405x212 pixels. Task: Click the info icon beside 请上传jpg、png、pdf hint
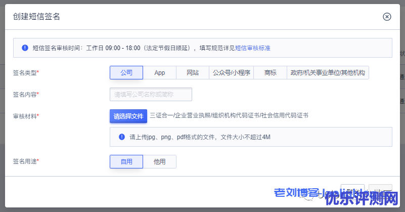[x=121, y=137]
